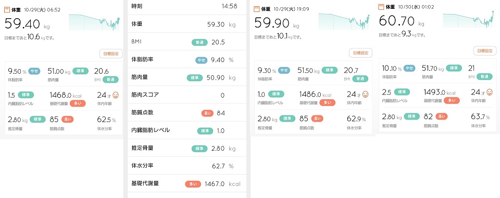The height and width of the screenshot is (198, 500).
Task: Click the scale icon beside 10/30 01:02 体重
Action: pyautogui.click(x=381, y=7)
